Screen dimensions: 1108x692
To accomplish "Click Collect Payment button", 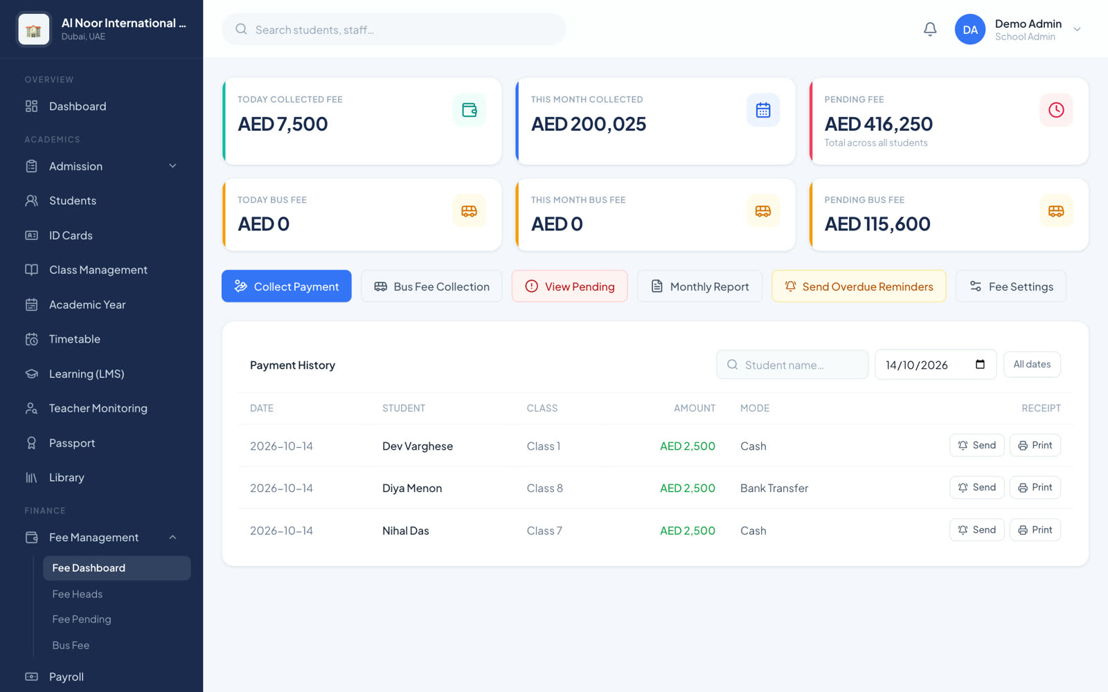I will (x=287, y=286).
